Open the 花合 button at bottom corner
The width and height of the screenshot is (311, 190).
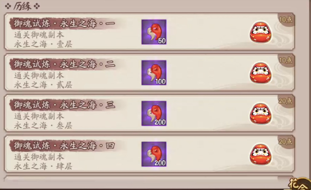point(299,184)
